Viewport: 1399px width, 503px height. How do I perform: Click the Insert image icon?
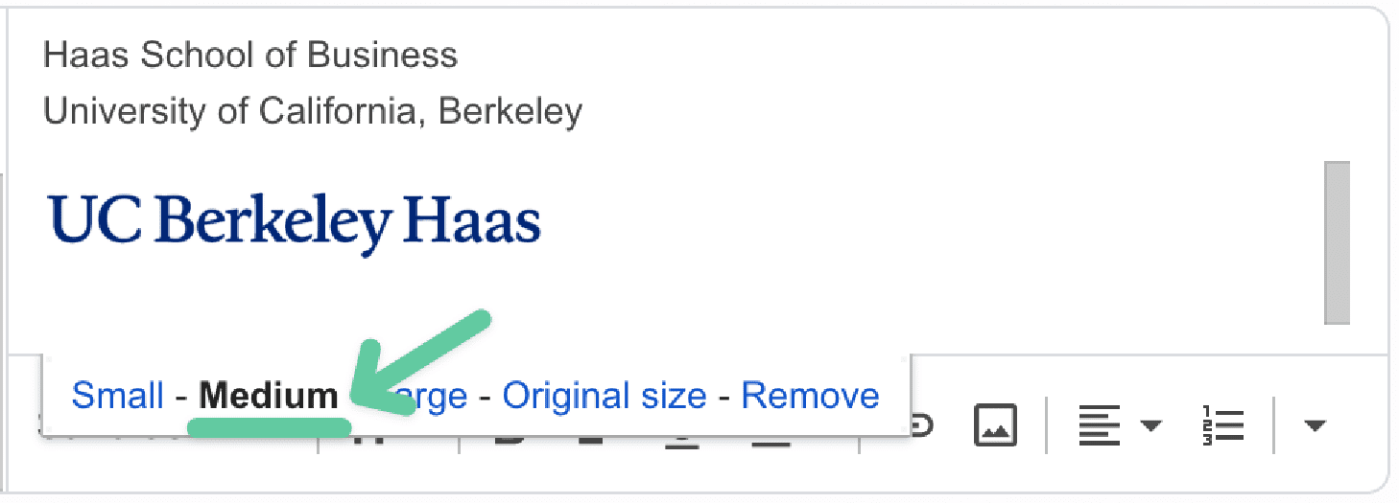(x=995, y=423)
